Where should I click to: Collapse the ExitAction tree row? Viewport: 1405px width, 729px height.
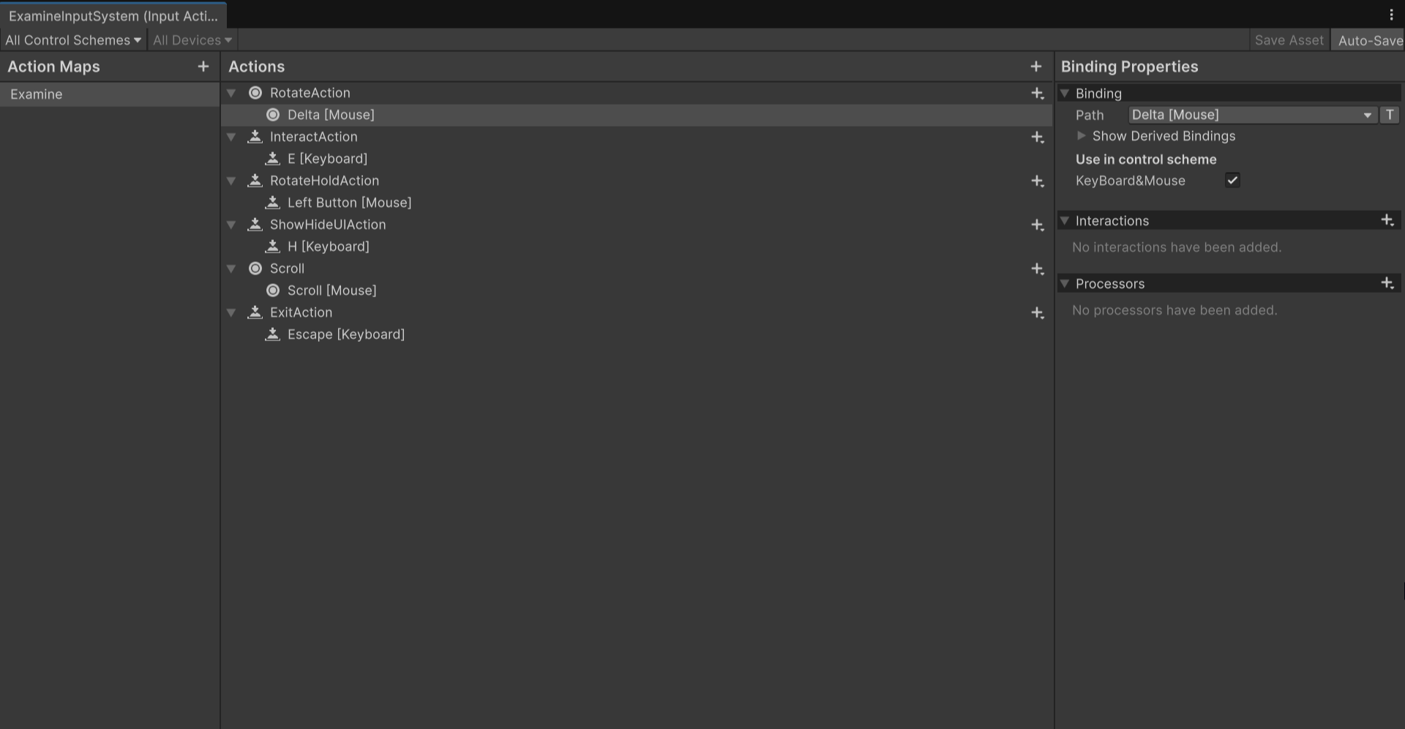point(231,313)
